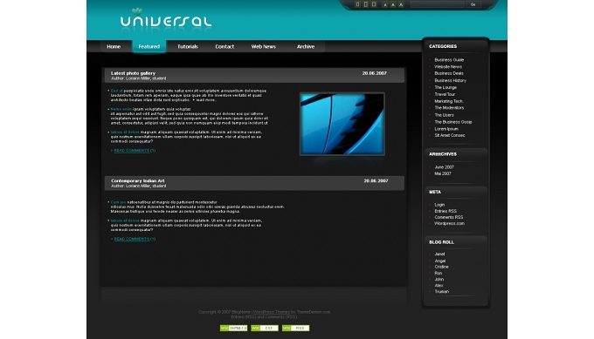Open the W3C RSS validation badge
594x339 pixels.
(295, 328)
